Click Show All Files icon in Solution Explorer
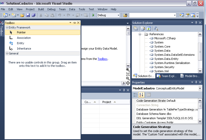 point(143,29)
